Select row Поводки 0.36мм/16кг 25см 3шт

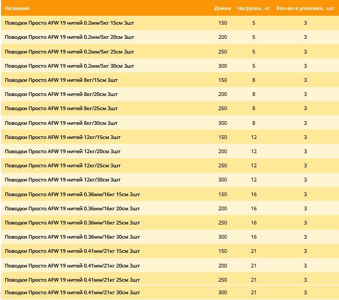170,223
